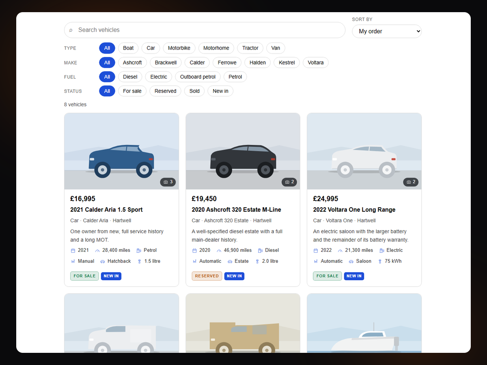Screen dimensions: 487x365
Task: Click calendar icon next to 2022
Action: point(316,251)
